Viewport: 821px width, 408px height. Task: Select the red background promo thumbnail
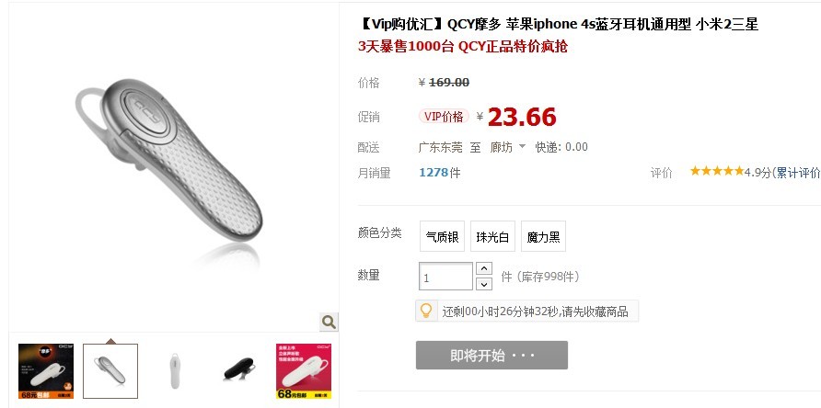point(304,371)
